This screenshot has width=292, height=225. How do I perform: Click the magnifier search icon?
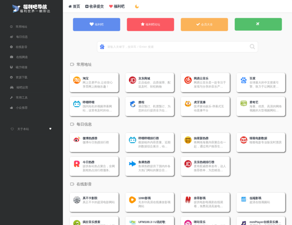click(252, 47)
